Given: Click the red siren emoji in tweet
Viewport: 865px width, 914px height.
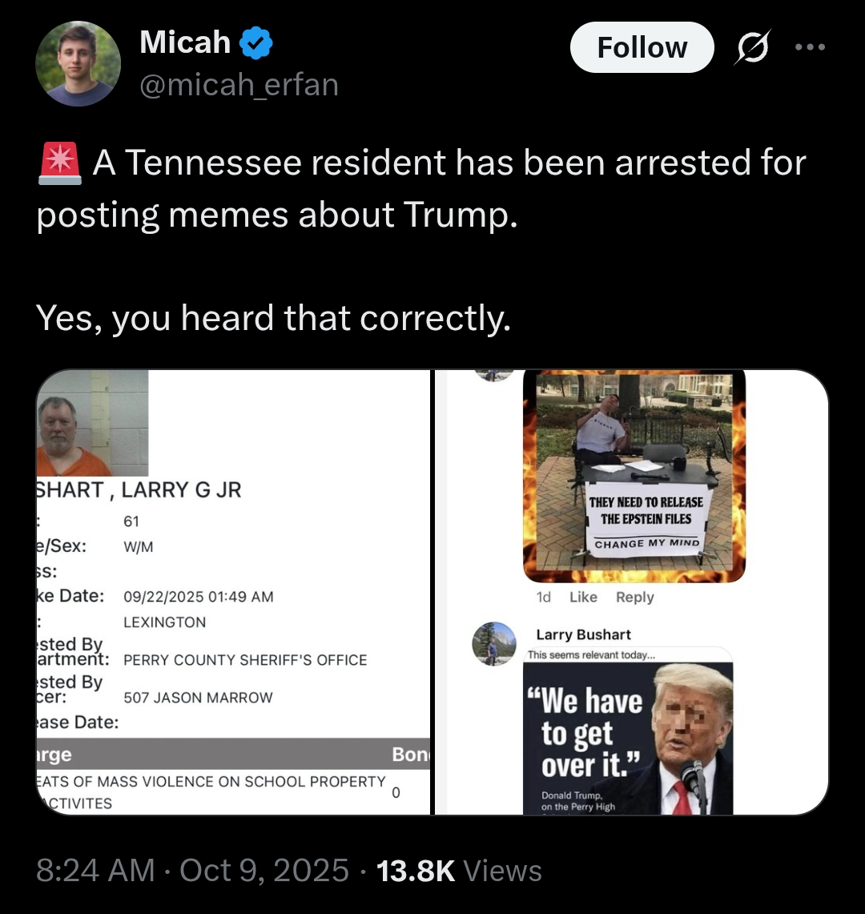Looking at the screenshot, I should coord(59,163).
